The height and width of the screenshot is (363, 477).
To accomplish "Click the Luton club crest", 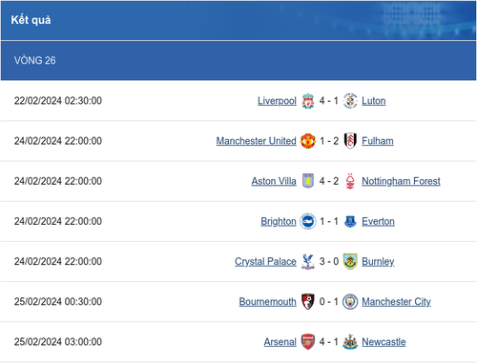I will [350, 101].
